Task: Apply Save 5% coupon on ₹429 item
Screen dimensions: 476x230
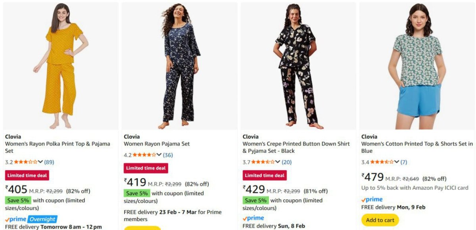Action: (255, 200)
